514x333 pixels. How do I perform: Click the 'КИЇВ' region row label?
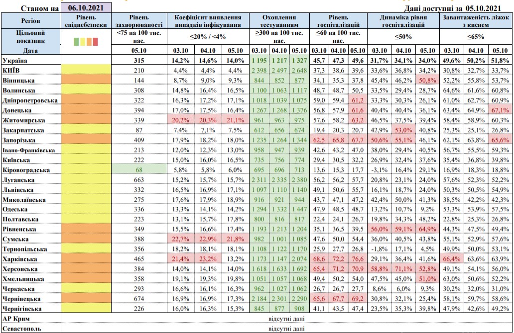12,69
